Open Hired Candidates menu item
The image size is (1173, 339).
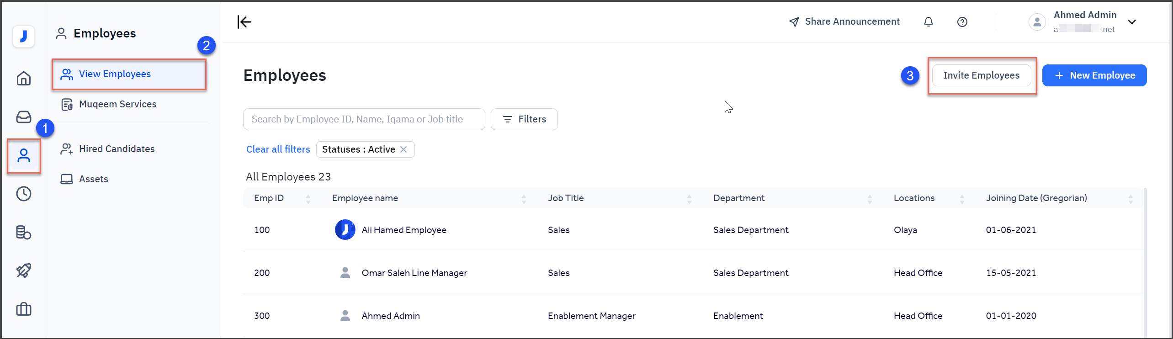pos(117,149)
